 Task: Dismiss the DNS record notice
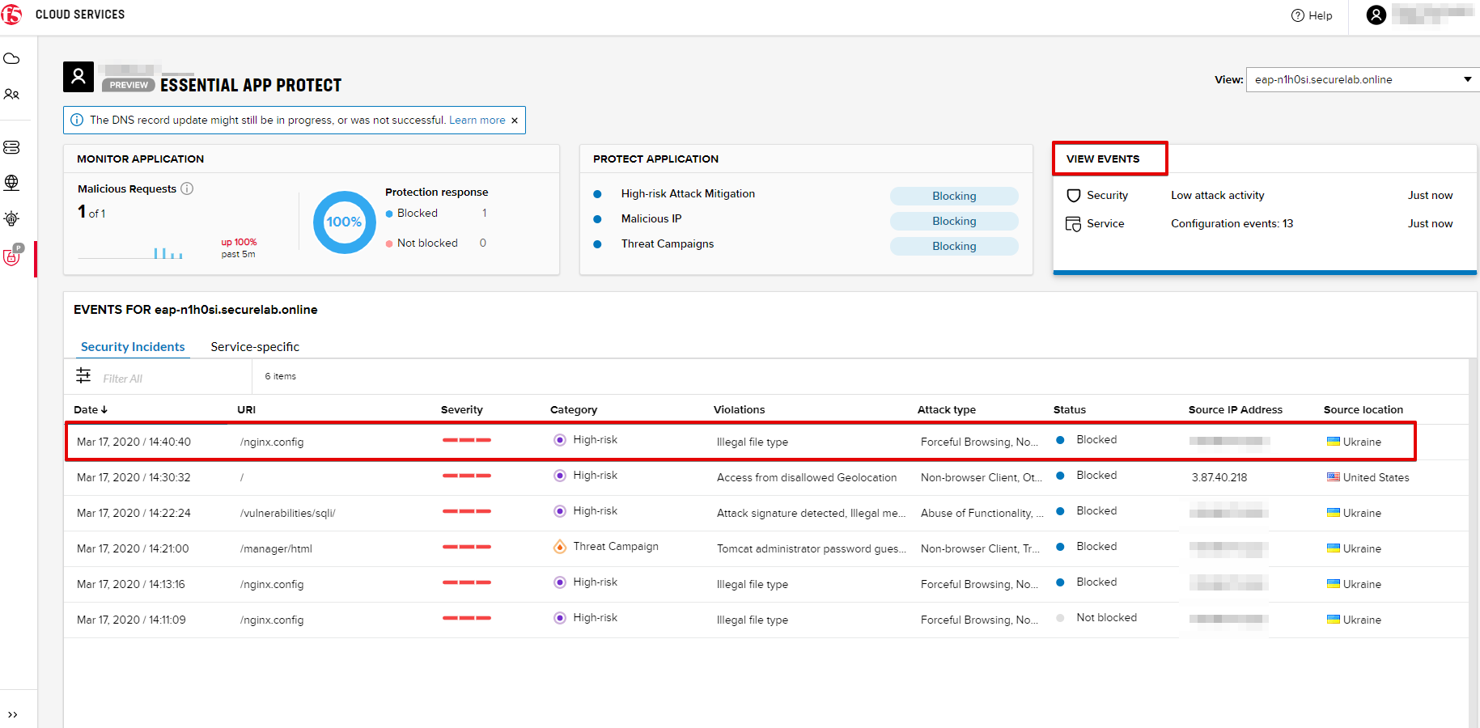point(515,121)
